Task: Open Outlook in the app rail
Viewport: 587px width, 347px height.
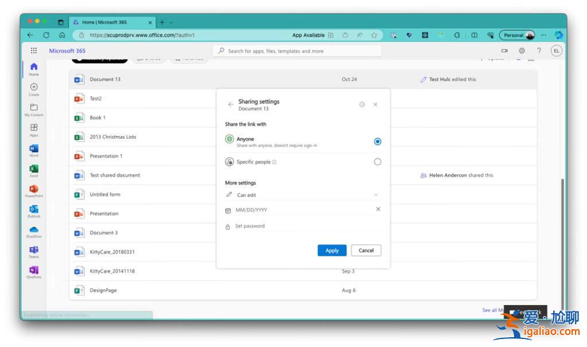Action: click(x=34, y=210)
